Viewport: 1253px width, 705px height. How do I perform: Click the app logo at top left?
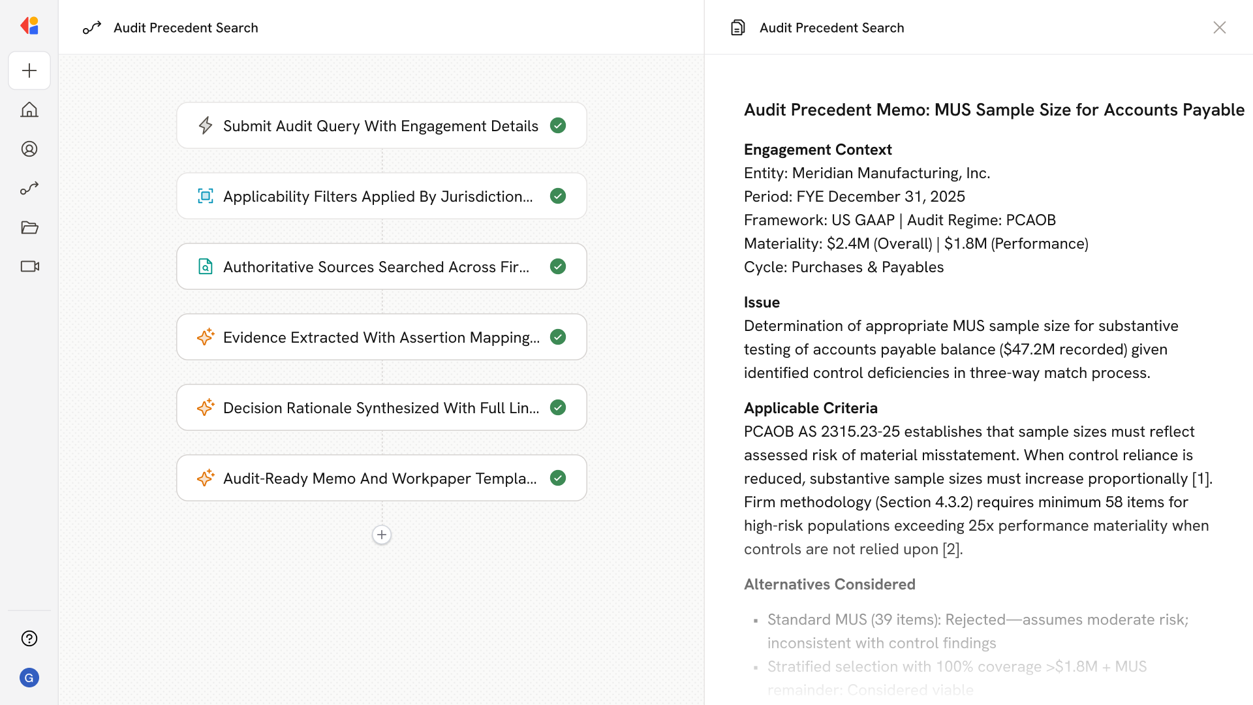click(29, 26)
